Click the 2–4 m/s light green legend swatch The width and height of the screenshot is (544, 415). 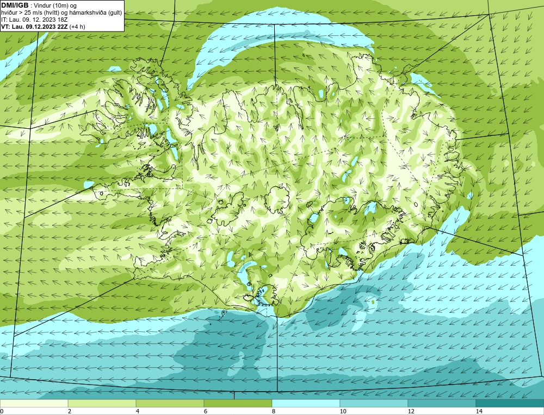[x=102, y=403]
